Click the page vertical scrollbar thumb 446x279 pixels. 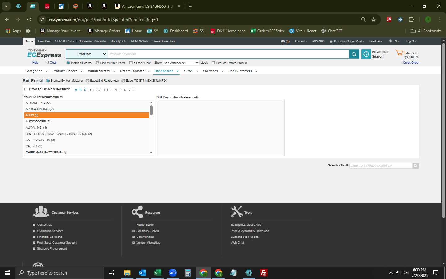pos(444,130)
